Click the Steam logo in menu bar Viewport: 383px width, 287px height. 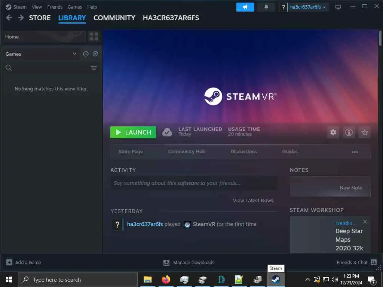[9, 7]
